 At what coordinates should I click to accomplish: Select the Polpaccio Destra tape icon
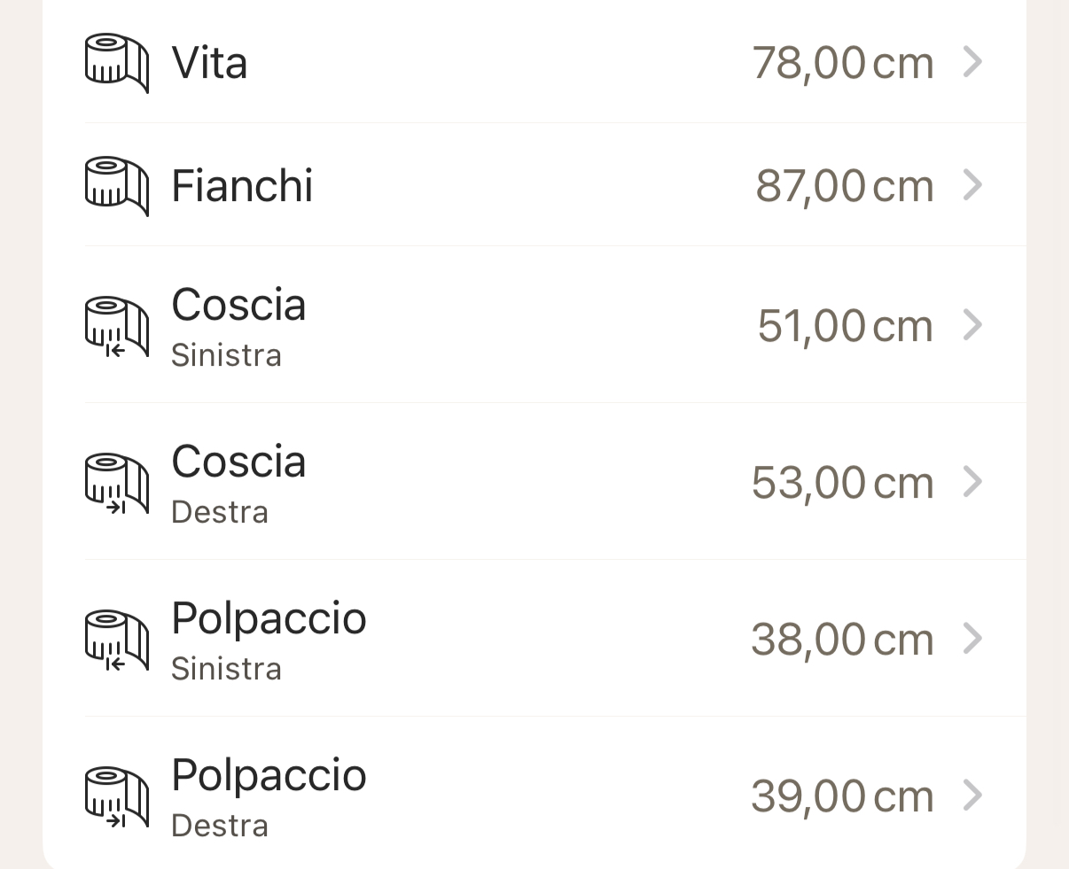pyautogui.click(x=116, y=796)
